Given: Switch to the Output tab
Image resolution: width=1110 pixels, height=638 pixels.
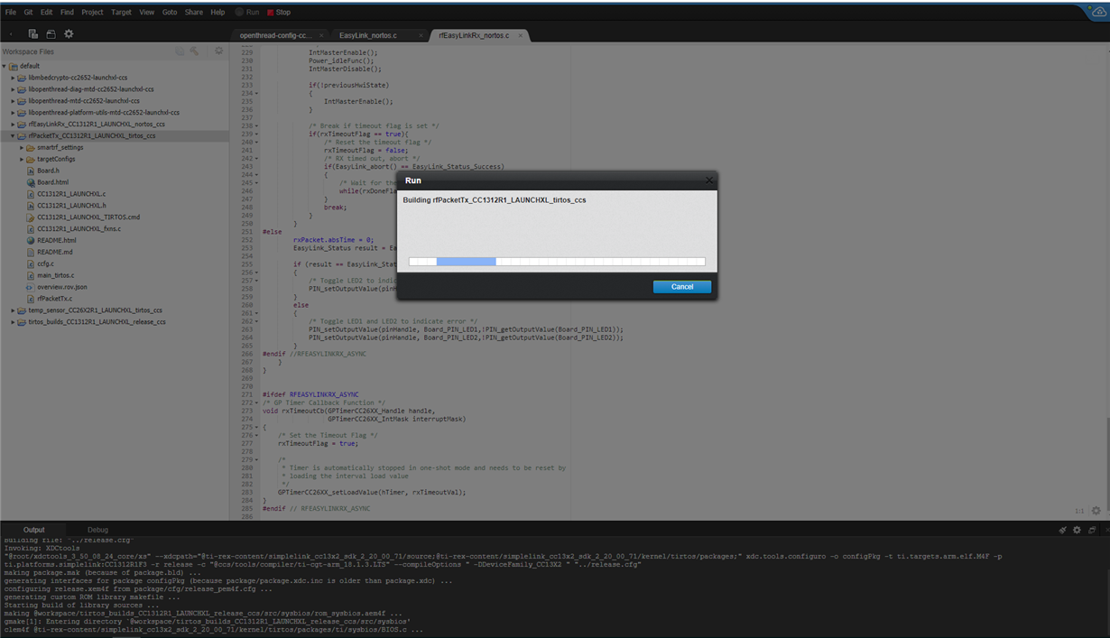Looking at the screenshot, I should pos(33,530).
